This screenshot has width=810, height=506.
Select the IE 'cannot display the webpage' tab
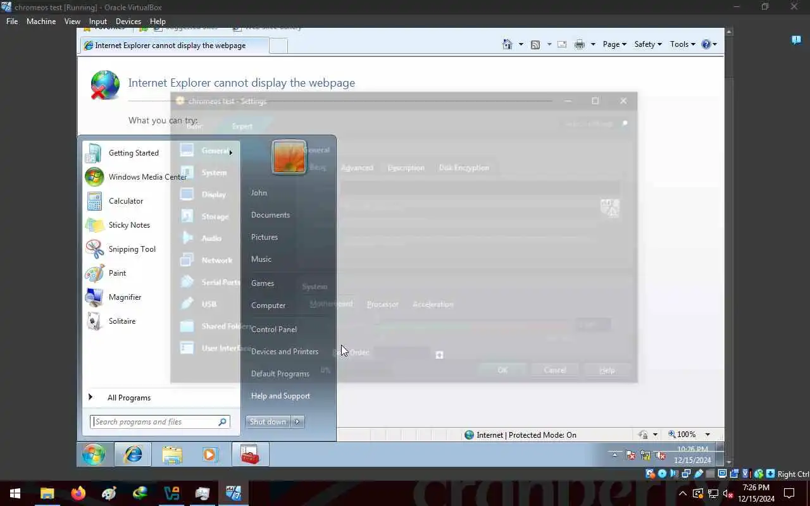pos(173,46)
